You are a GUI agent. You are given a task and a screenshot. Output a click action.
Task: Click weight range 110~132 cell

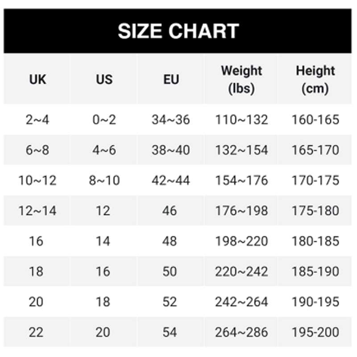tap(241, 120)
